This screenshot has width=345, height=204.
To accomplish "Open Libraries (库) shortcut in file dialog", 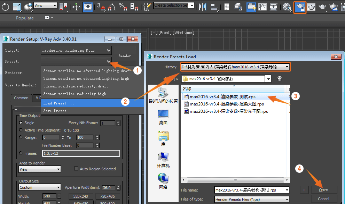I will [163, 139].
